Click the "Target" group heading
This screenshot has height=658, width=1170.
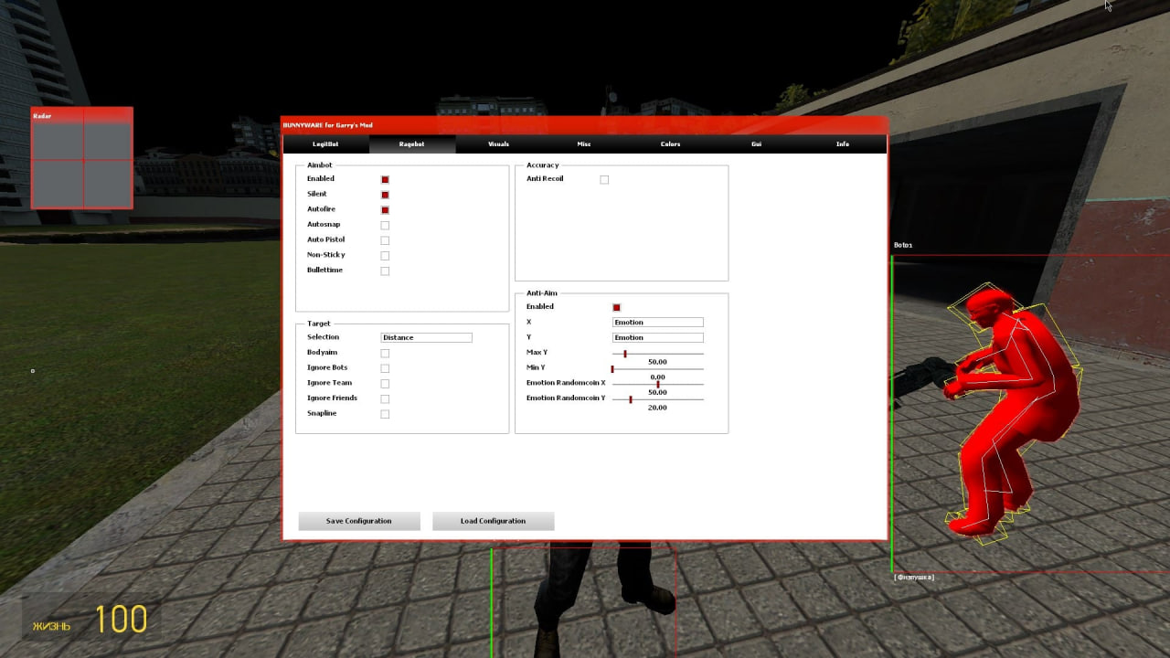point(319,324)
